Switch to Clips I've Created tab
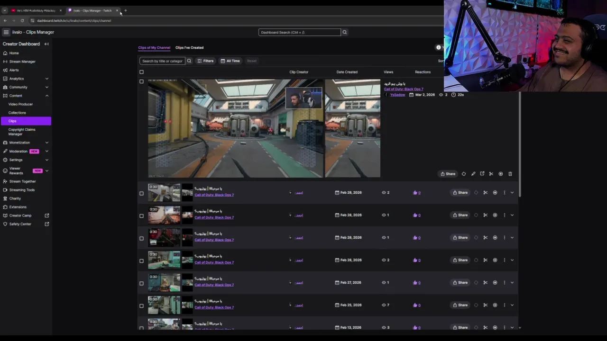This screenshot has width=607, height=341. (189, 47)
